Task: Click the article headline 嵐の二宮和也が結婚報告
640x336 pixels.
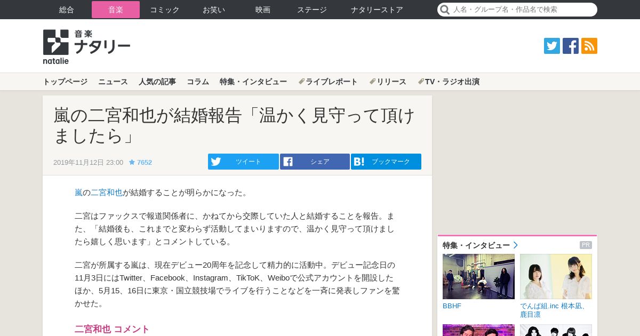Action: (x=234, y=125)
